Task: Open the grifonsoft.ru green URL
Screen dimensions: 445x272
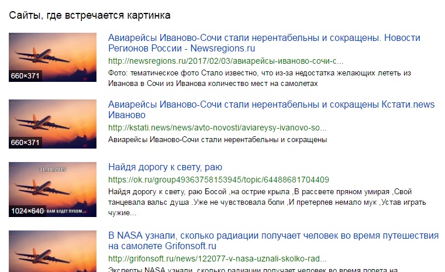Action: click(217, 259)
